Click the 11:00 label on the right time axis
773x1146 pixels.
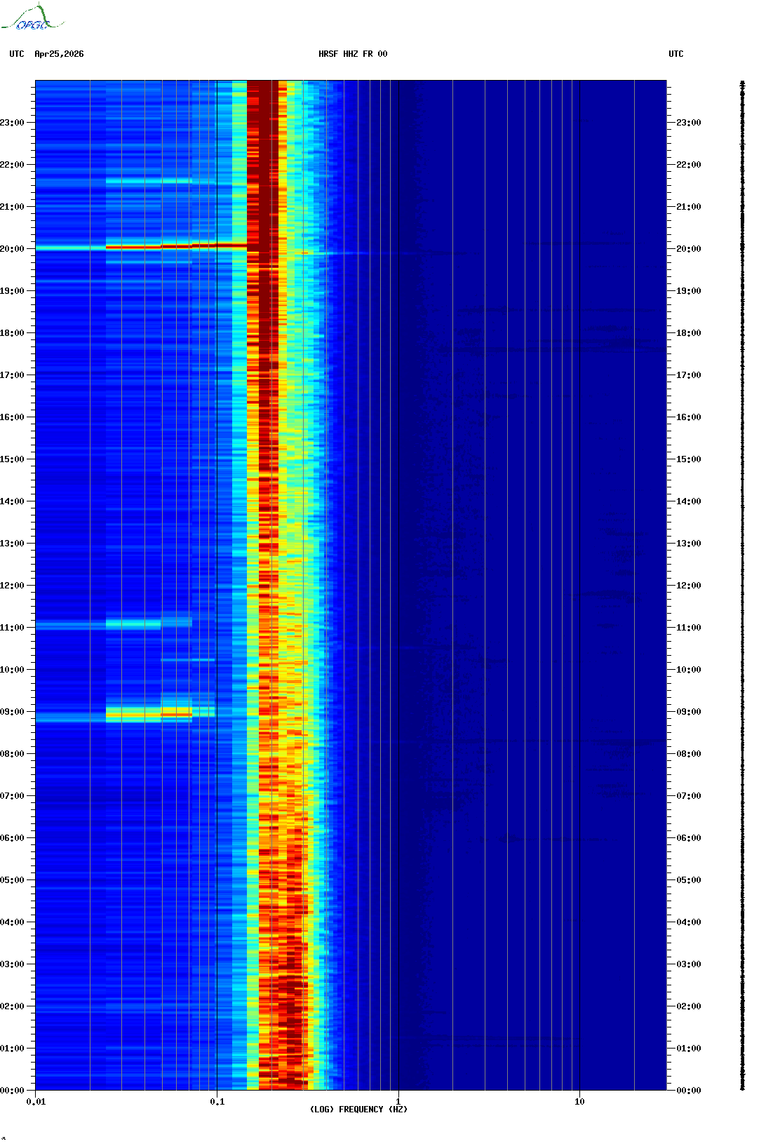tap(689, 628)
